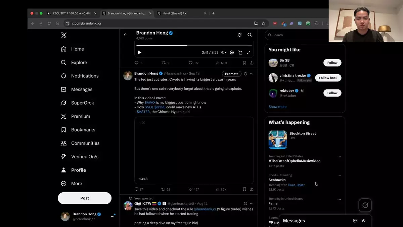Click the X logo in sidebar
The width and height of the screenshot is (403, 227).
(64, 35)
